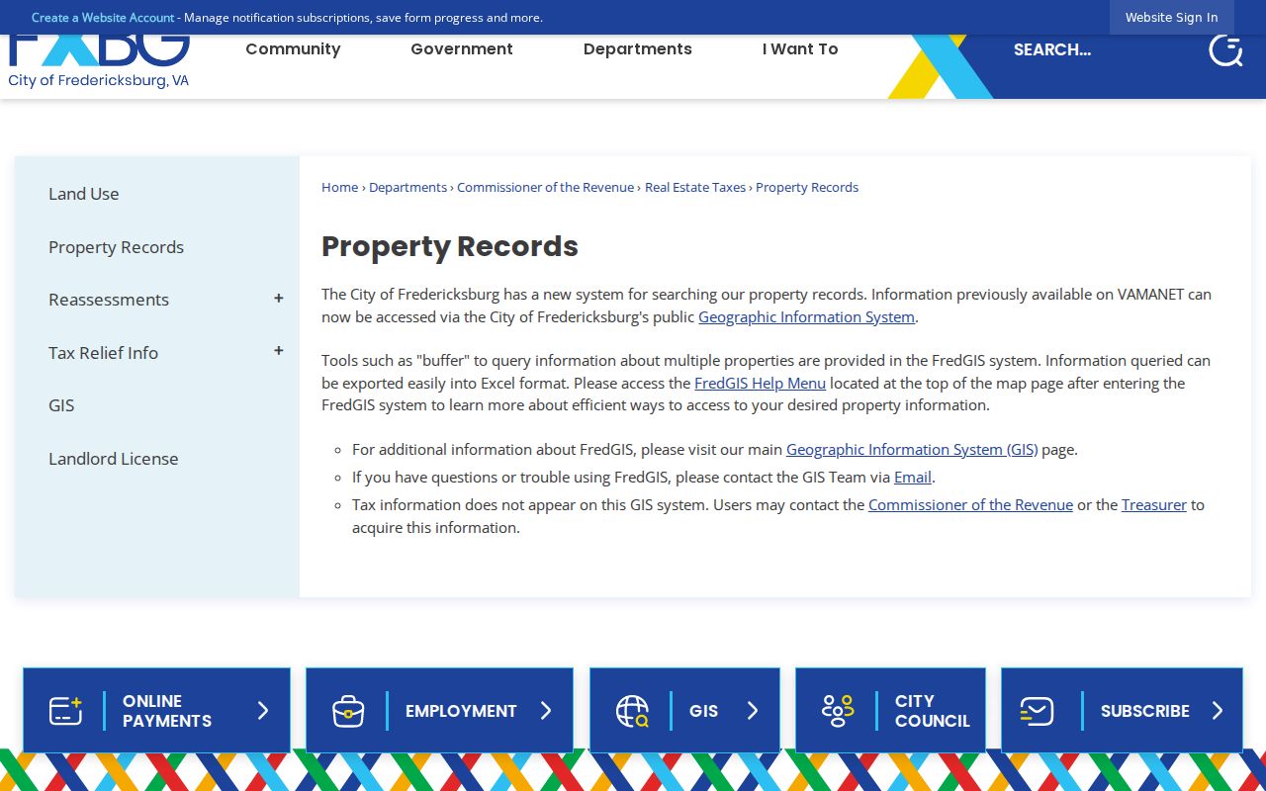Select GIS in the sidebar
The width and height of the screenshot is (1266, 791).
click(x=61, y=405)
